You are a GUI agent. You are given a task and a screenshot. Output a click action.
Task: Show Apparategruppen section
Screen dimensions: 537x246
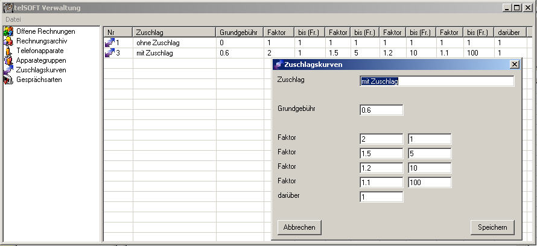tap(41, 60)
